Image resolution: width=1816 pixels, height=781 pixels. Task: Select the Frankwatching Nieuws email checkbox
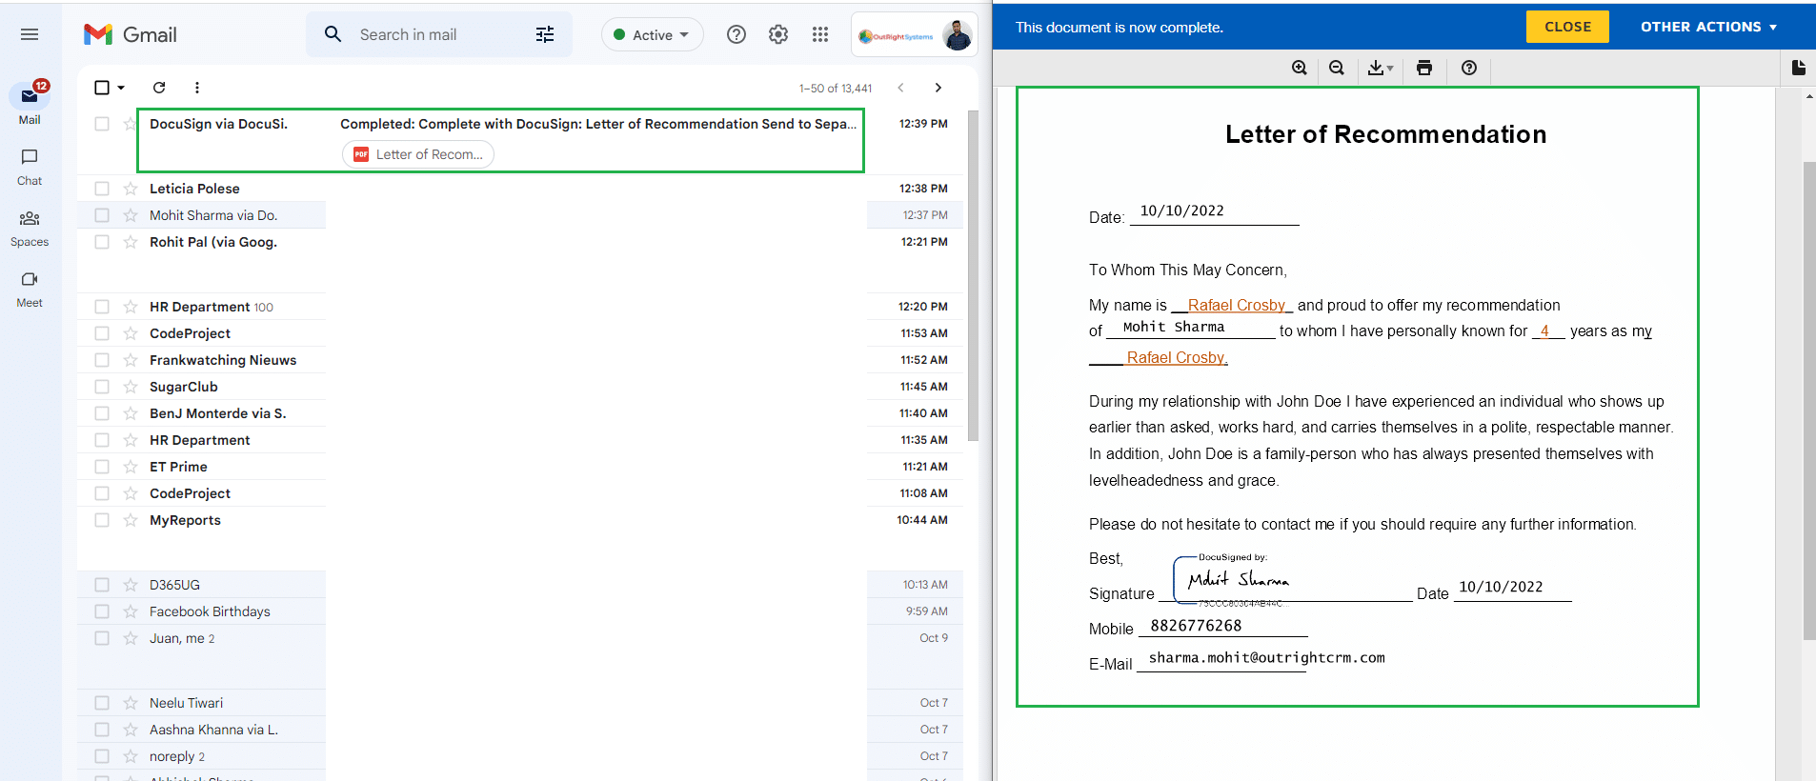102,360
